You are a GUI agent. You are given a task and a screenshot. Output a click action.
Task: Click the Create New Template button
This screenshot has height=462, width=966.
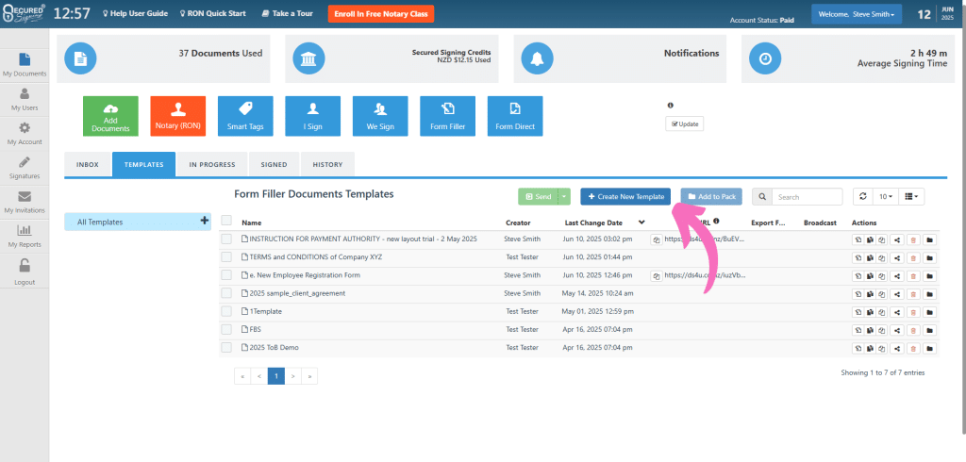click(625, 196)
